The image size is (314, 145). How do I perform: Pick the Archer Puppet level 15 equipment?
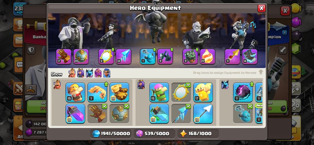click(x=159, y=92)
